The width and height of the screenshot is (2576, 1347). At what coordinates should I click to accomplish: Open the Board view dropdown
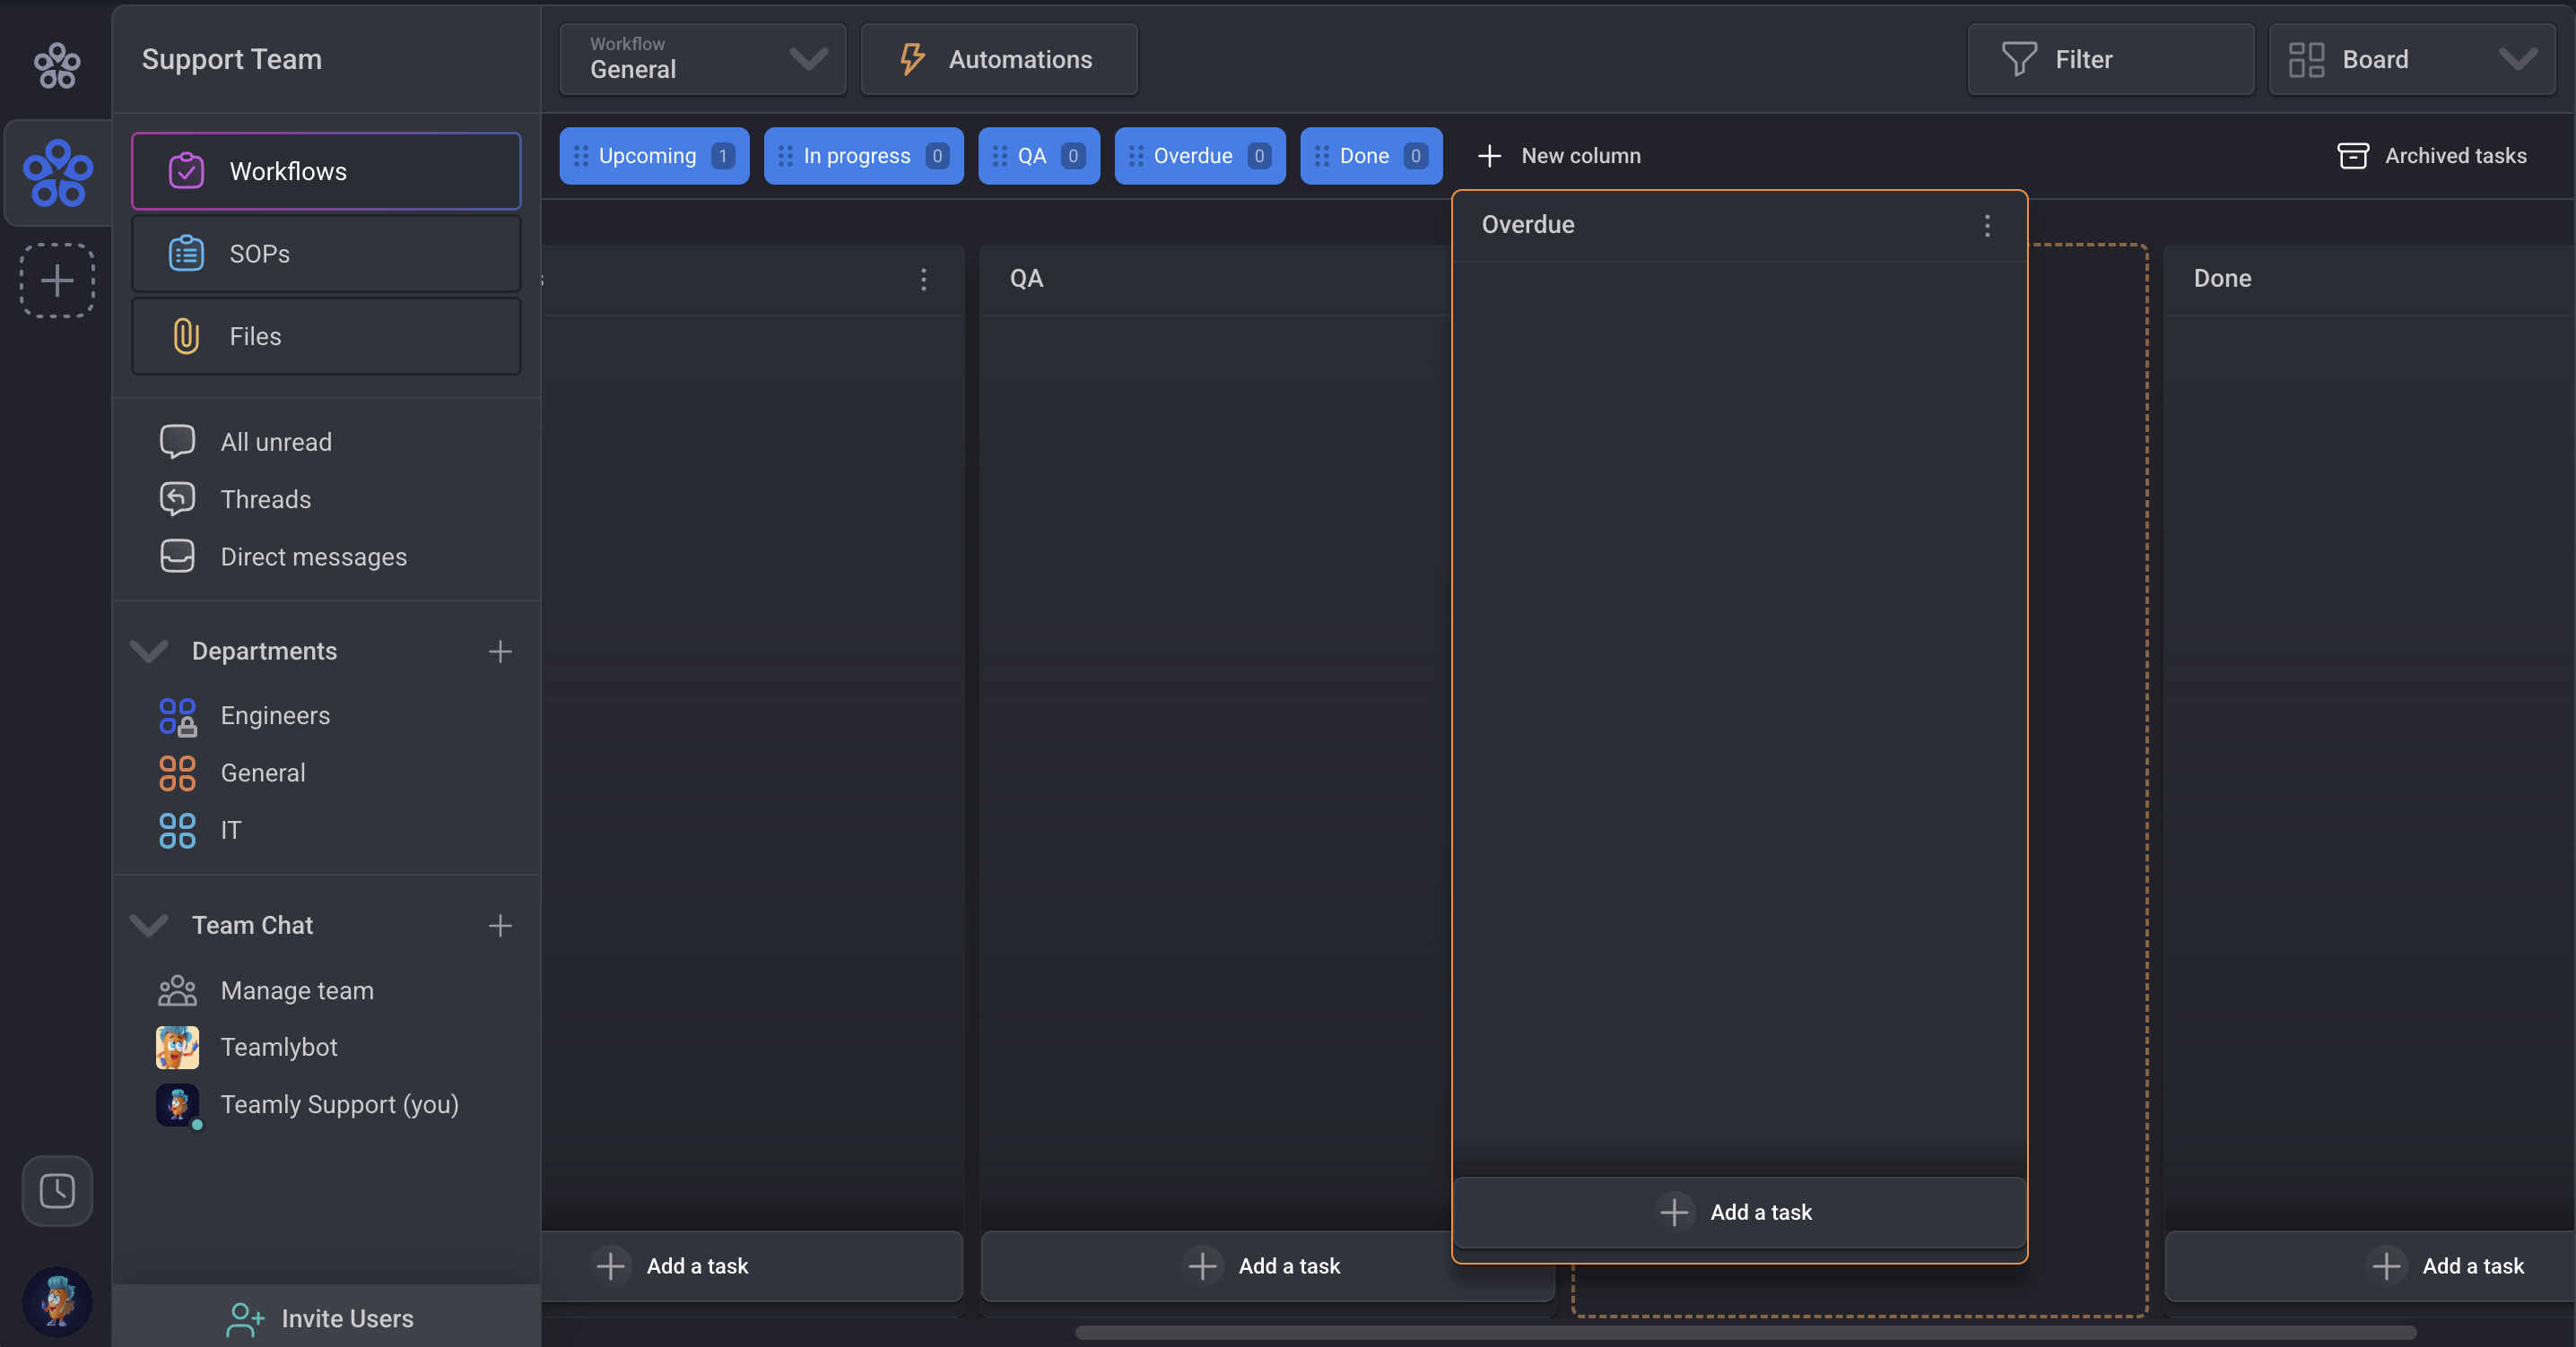coord(2411,60)
